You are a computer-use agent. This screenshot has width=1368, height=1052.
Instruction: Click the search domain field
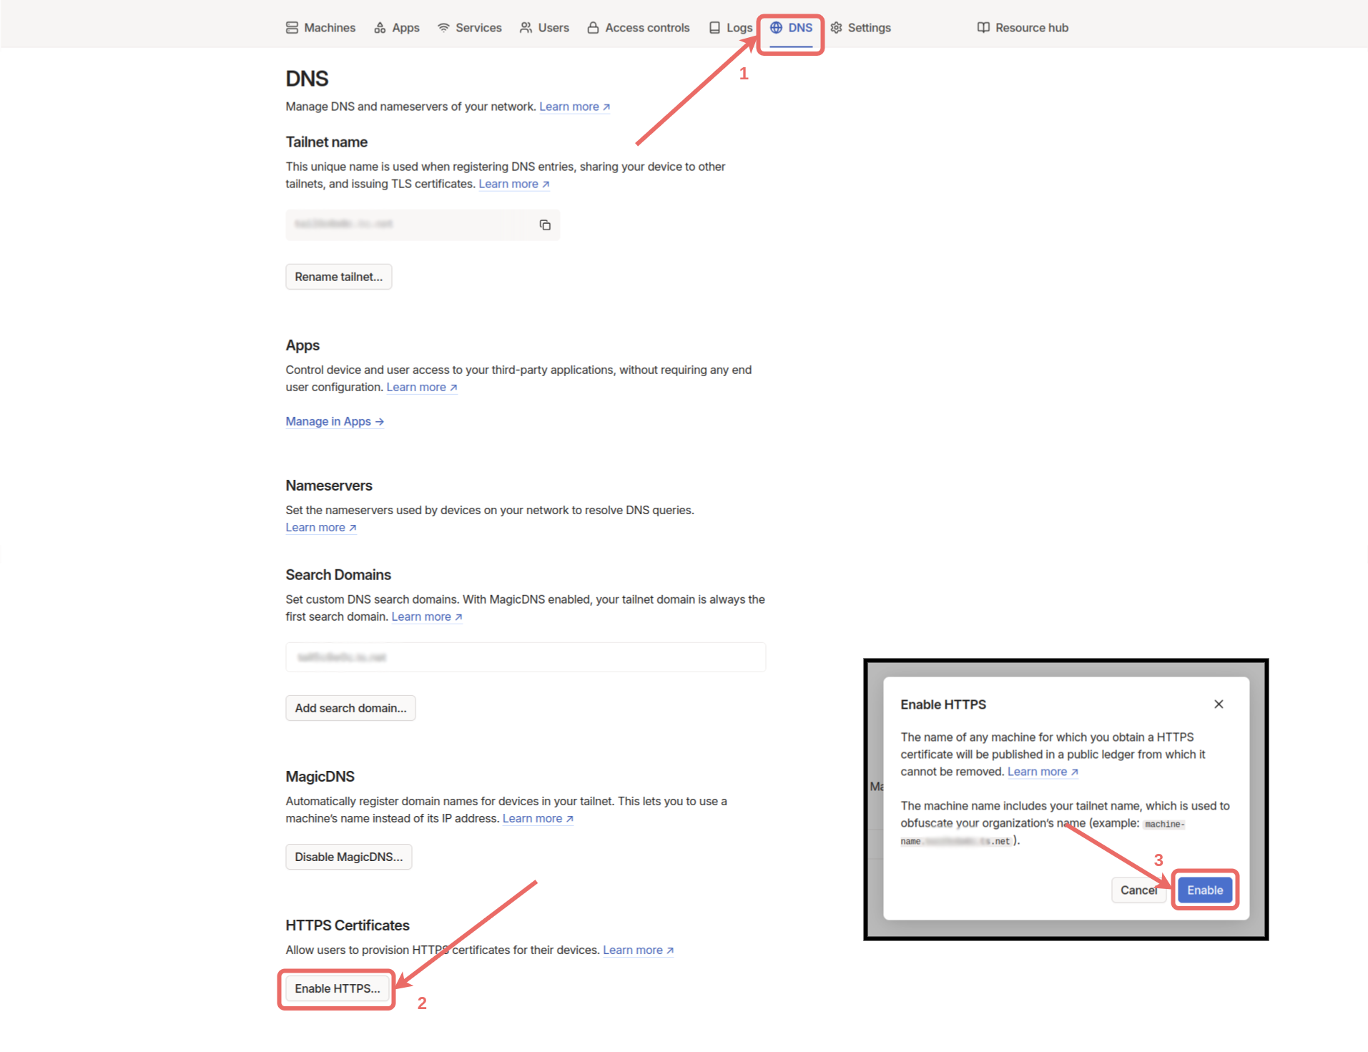point(526,657)
